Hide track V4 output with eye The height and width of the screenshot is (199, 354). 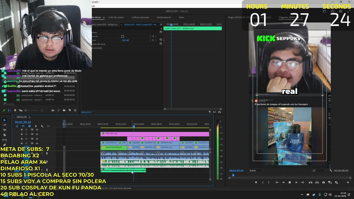click(x=37, y=134)
